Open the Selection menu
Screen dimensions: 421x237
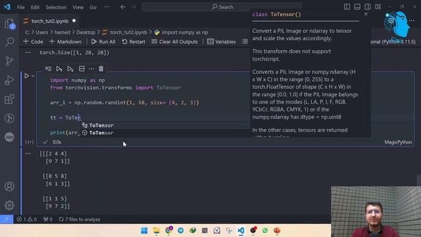coord(56,7)
